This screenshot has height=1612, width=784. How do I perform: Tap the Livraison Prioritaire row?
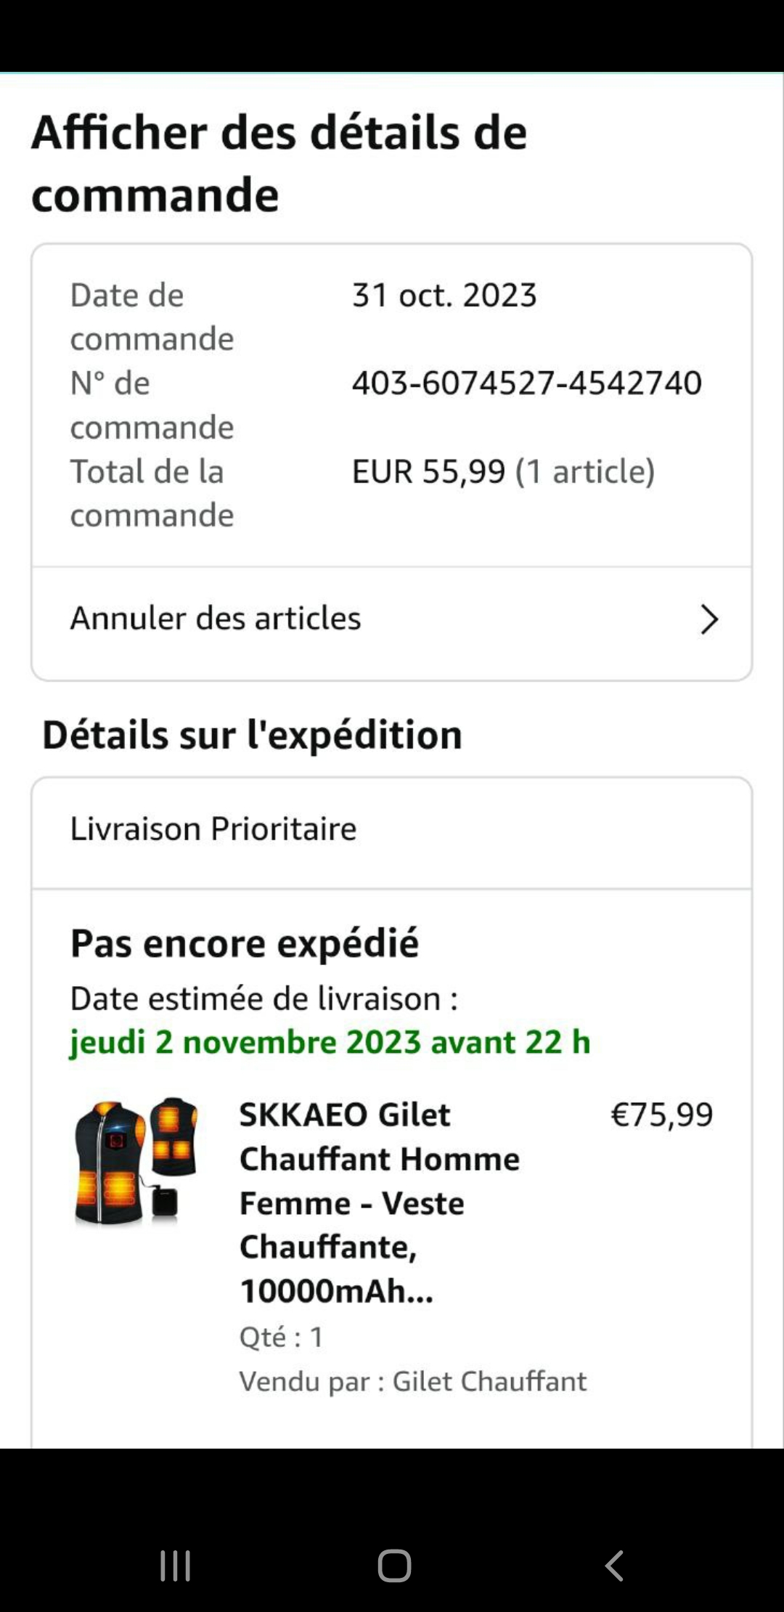pos(213,829)
